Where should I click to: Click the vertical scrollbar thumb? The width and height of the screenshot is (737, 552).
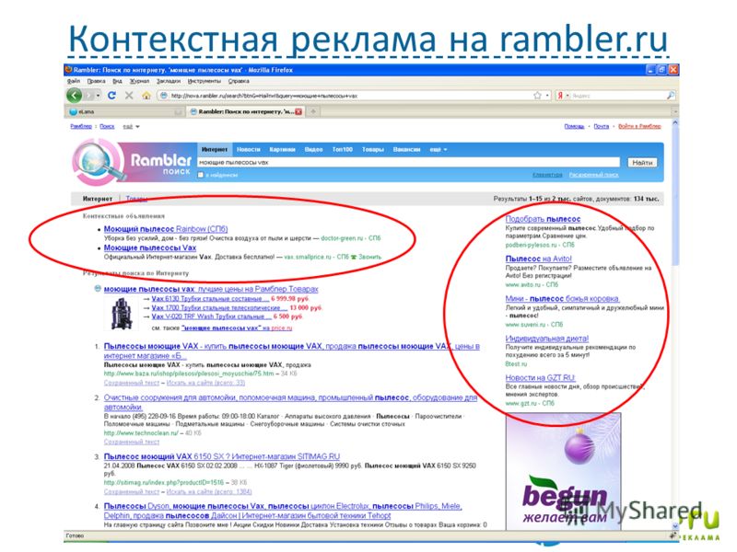pos(675,197)
